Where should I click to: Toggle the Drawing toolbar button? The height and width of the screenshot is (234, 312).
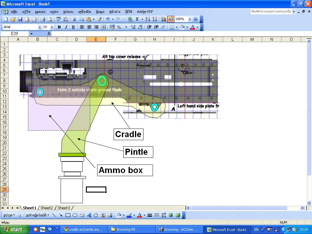pyautogui.click(x=171, y=19)
